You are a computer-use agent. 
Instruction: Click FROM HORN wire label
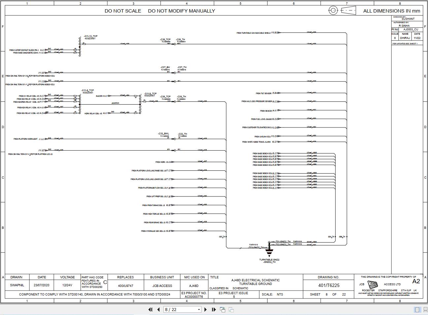click(x=160, y=162)
